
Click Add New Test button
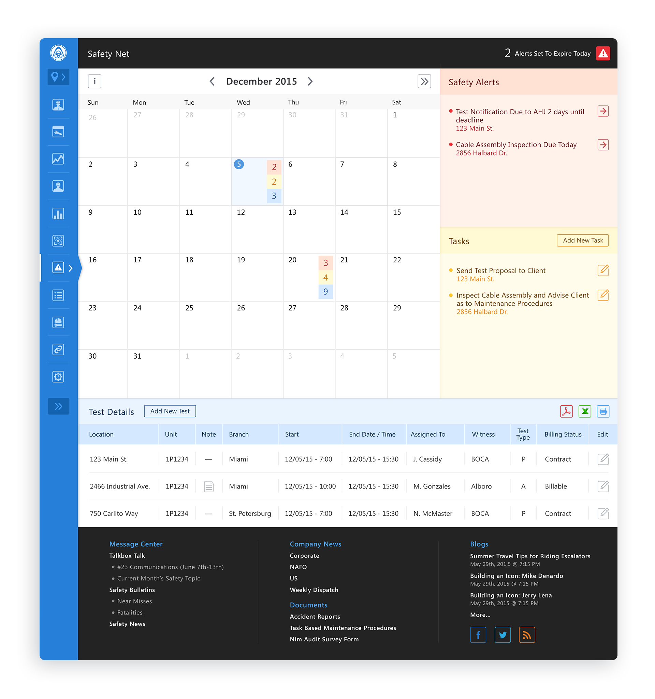pyautogui.click(x=170, y=411)
